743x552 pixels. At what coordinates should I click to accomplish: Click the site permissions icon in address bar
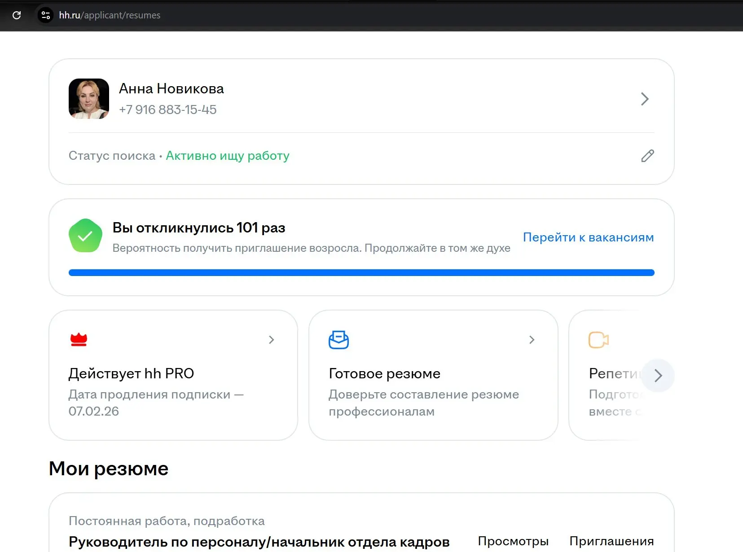(45, 15)
